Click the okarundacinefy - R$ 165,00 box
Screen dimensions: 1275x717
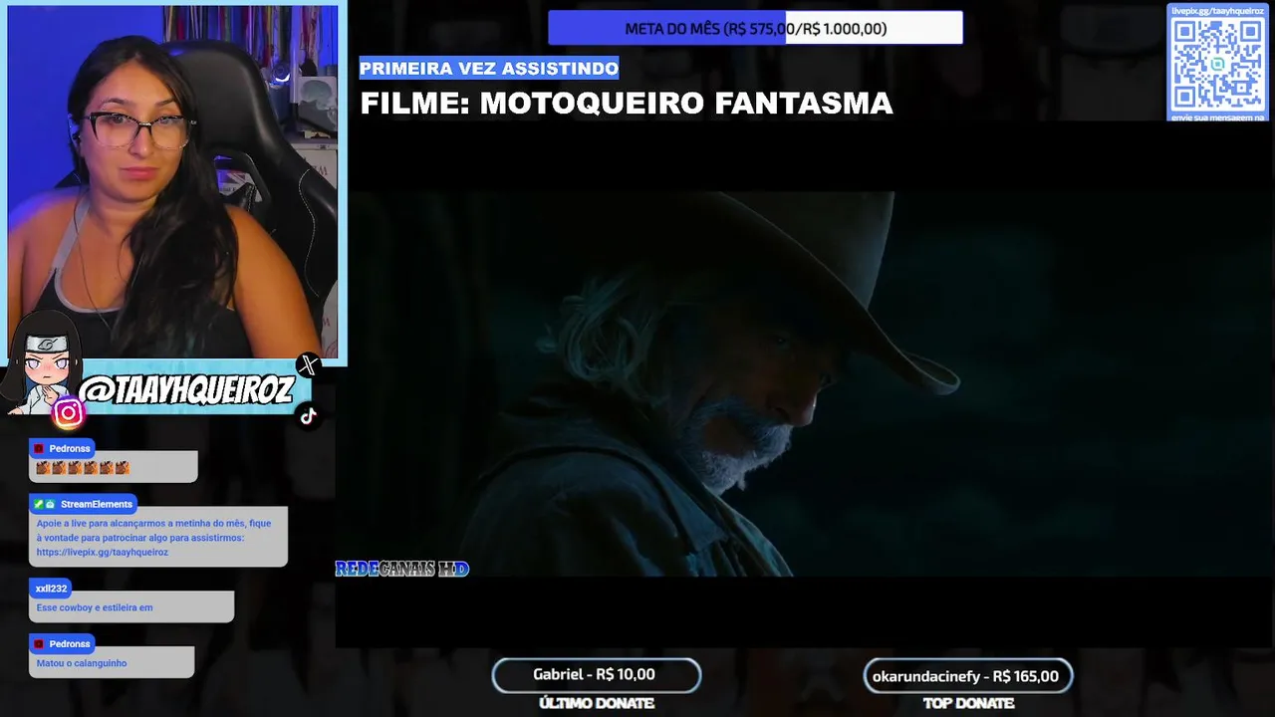[x=967, y=676]
